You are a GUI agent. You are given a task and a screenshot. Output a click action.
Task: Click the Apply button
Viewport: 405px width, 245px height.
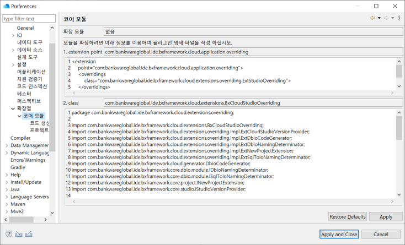pyautogui.click(x=386, y=217)
